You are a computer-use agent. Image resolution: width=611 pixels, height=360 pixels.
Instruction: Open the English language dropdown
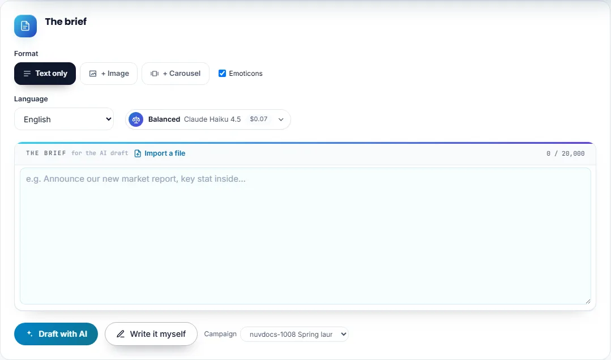(64, 119)
